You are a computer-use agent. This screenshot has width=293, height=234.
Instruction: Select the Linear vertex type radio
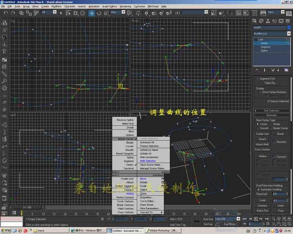258,124
